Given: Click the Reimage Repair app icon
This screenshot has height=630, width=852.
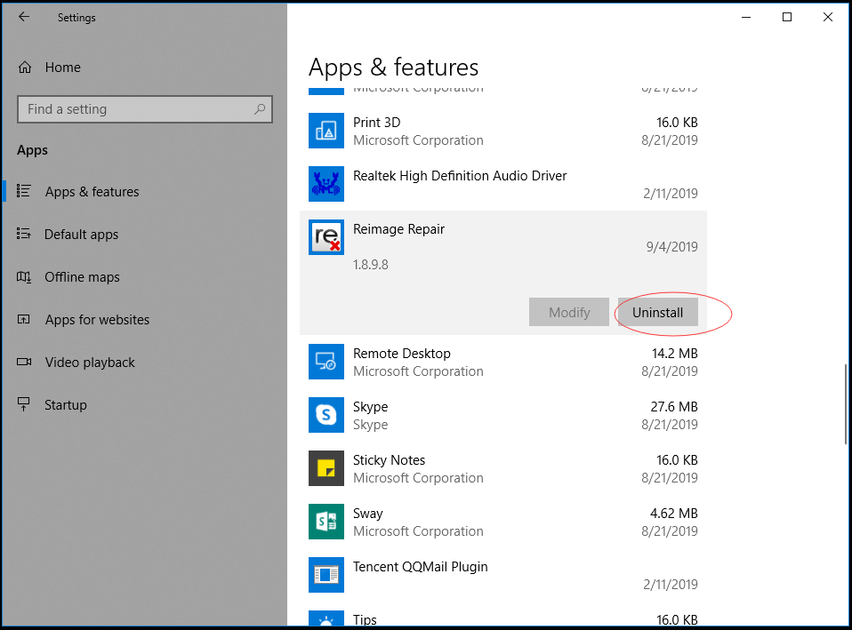Looking at the screenshot, I should tap(326, 236).
